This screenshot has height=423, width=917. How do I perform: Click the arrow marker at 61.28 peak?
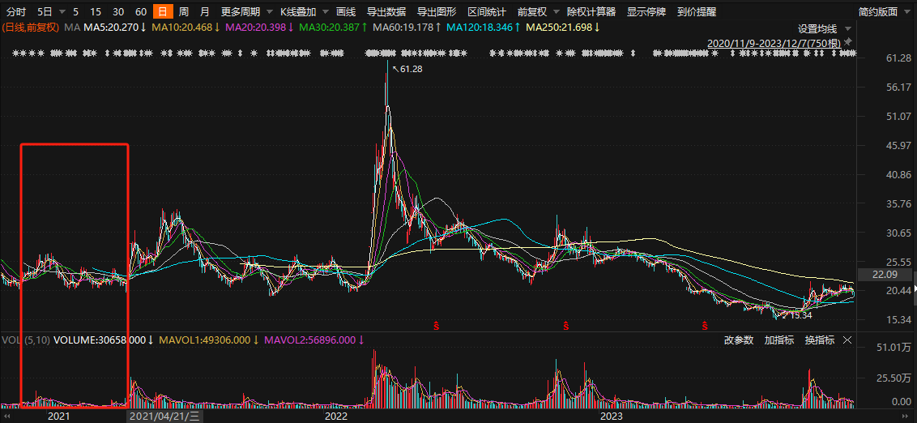click(395, 69)
